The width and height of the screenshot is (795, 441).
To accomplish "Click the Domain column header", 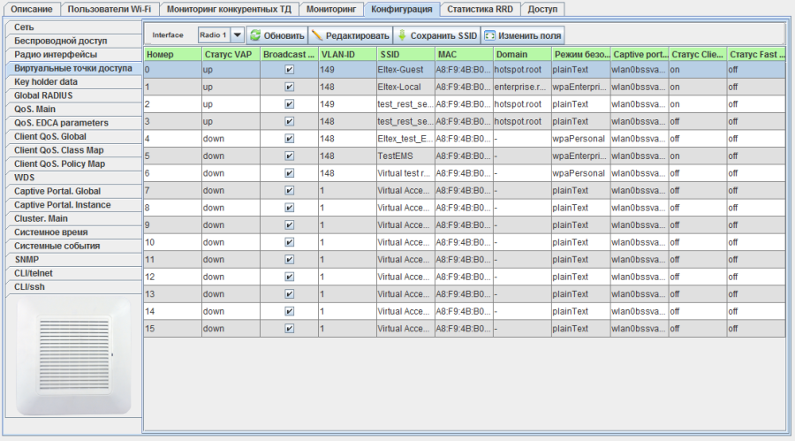I will pos(522,54).
